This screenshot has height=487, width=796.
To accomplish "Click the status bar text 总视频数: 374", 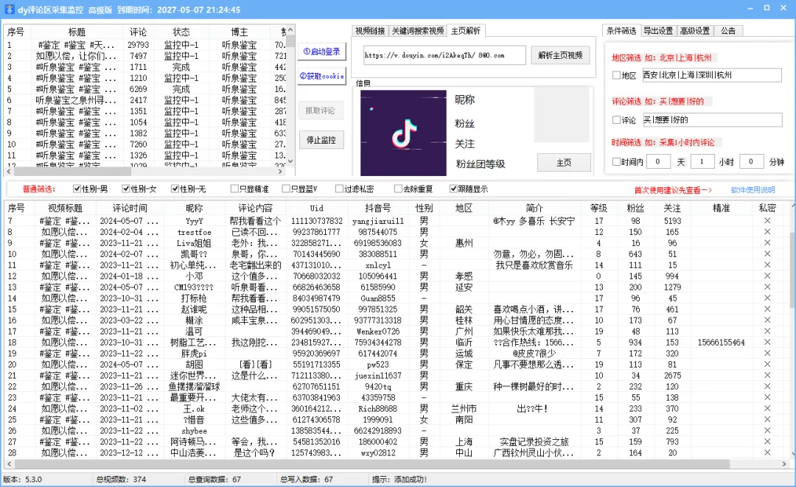I will click(122, 479).
